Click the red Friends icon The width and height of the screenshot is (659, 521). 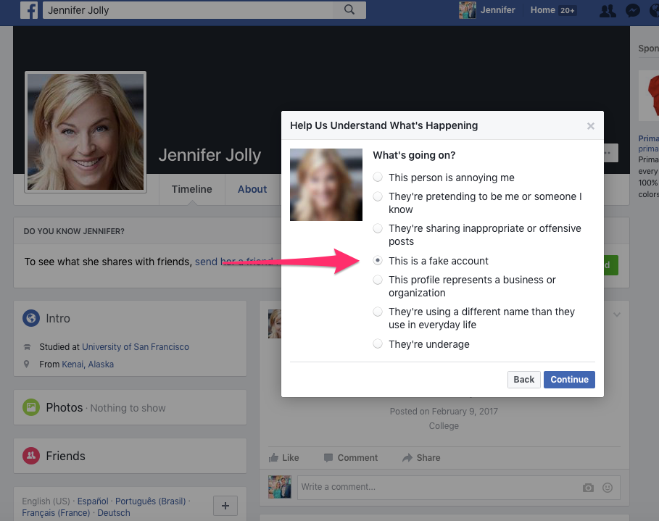pyautogui.click(x=31, y=456)
